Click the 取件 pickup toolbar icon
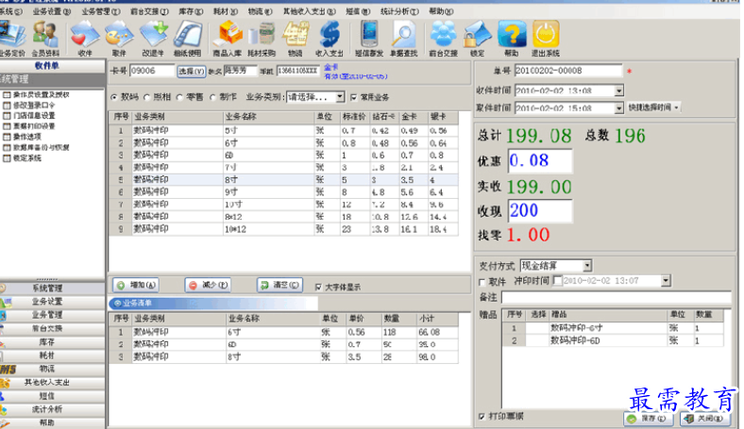Image resolution: width=744 pixels, height=429 pixels. coord(119,39)
